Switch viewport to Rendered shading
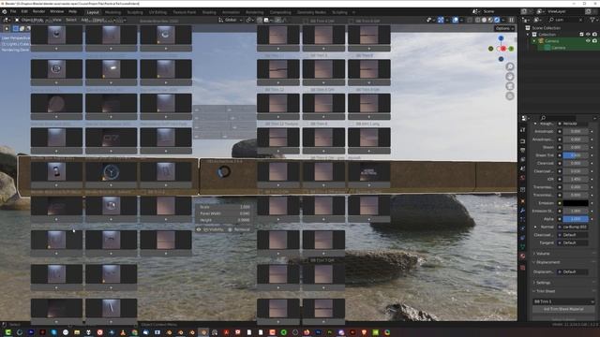 [x=497, y=20]
